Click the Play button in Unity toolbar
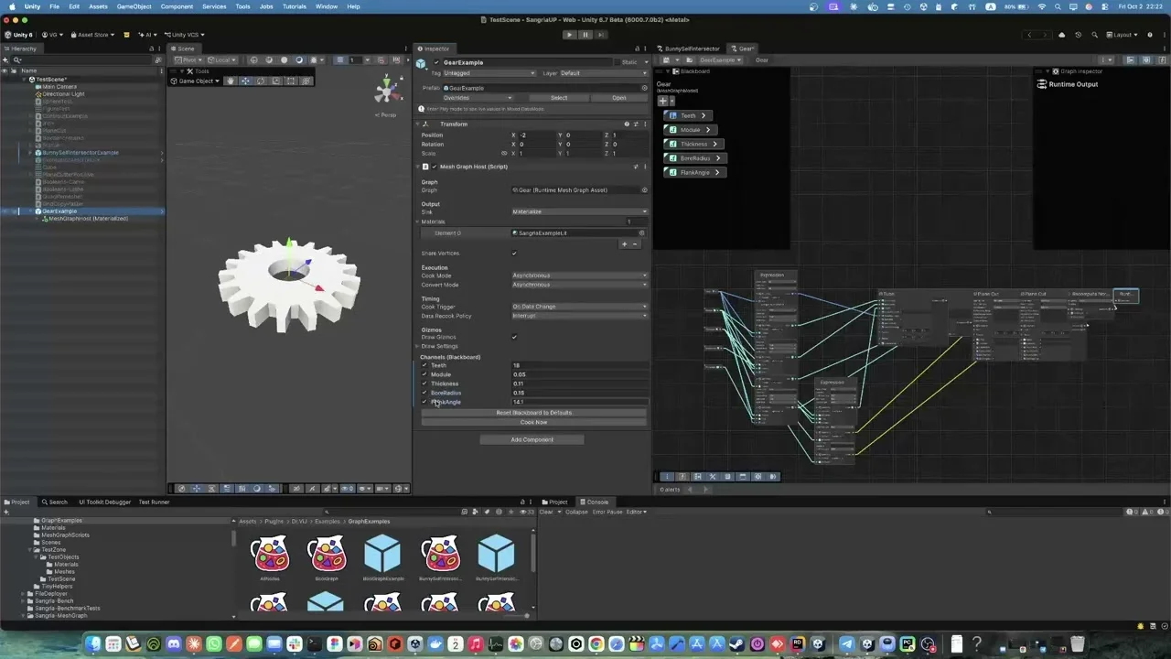Image resolution: width=1171 pixels, height=659 pixels. pyautogui.click(x=569, y=35)
